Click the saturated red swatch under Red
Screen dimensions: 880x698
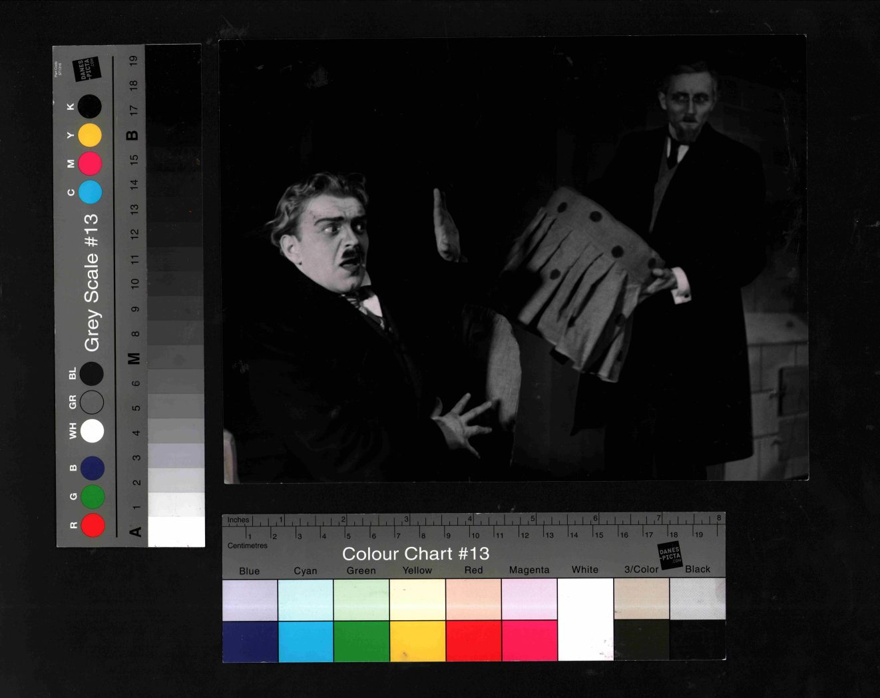[x=473, y=641]
